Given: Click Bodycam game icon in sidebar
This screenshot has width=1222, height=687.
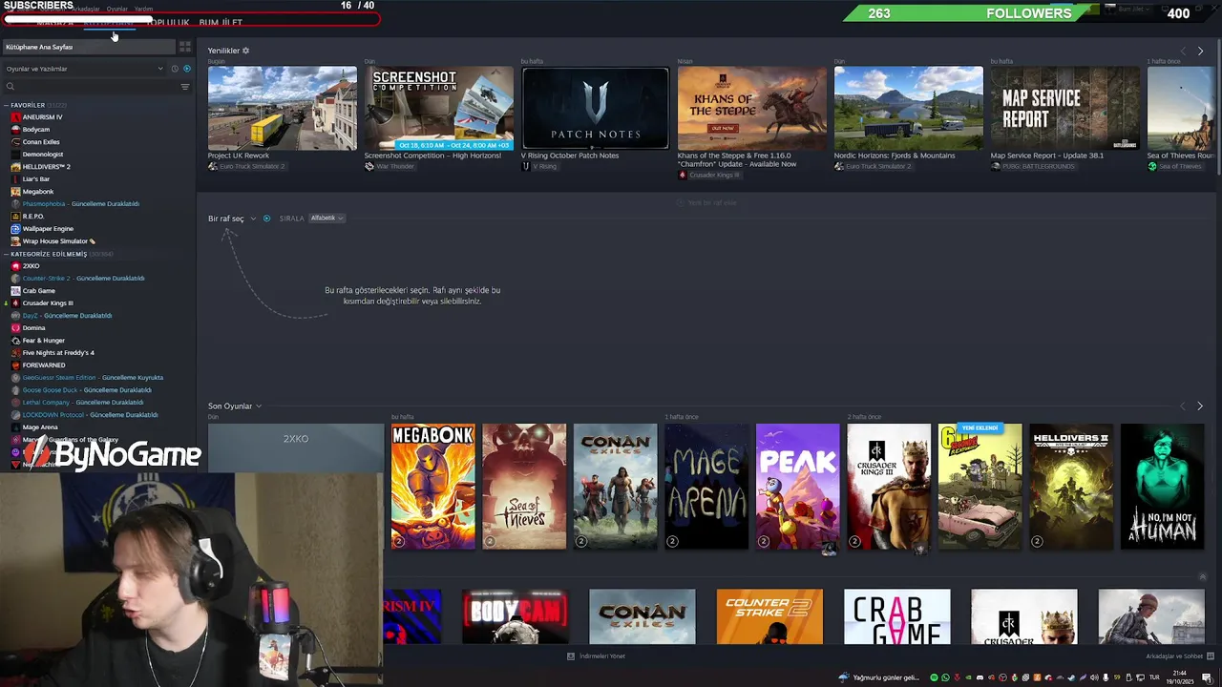Looking at the screenshot, I should point(15,130).
